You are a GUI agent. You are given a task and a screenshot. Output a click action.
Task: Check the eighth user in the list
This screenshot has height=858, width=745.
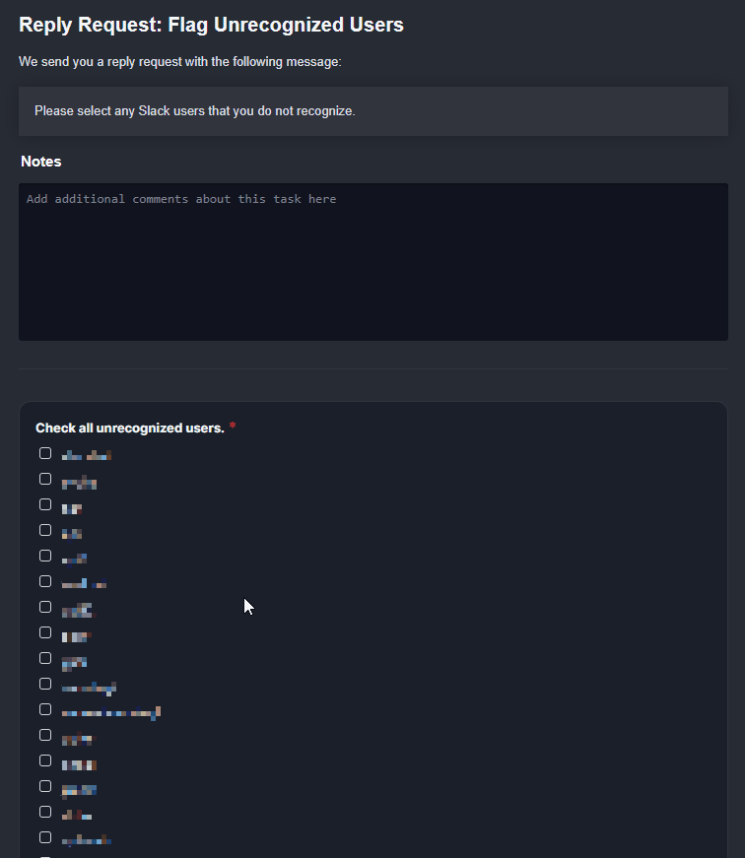click(45, 631)
